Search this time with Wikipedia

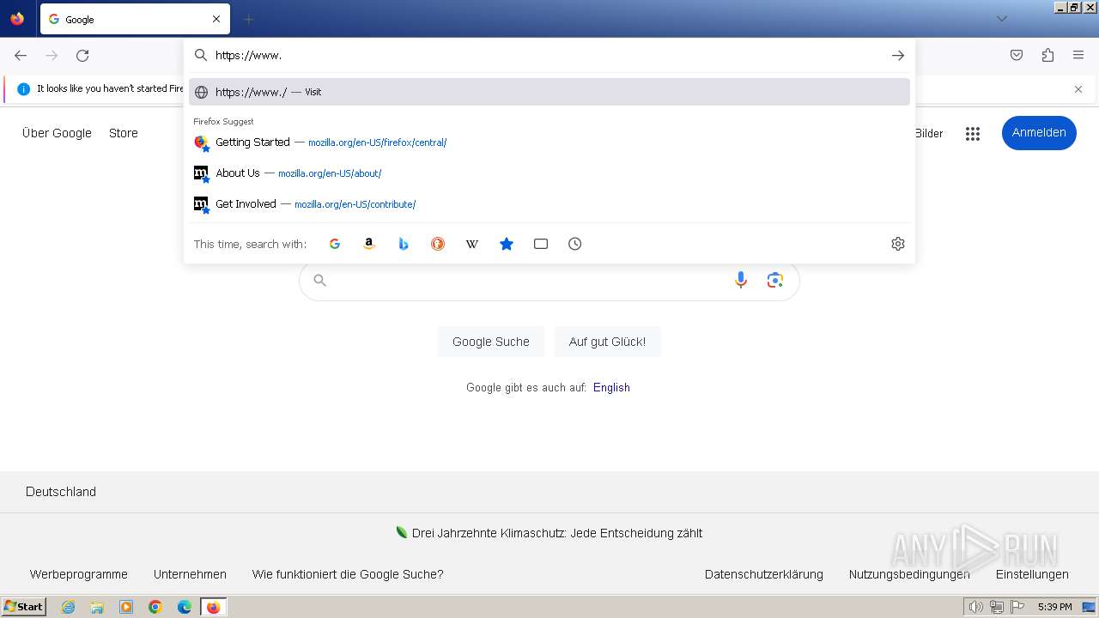click(x=472, y=244)
